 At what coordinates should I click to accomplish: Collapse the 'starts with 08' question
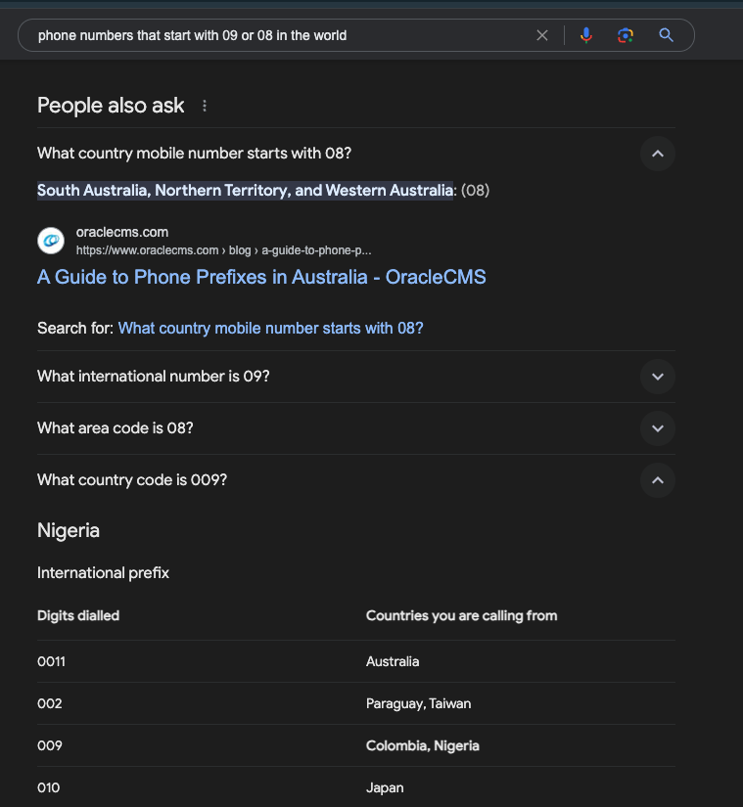tap(658, 154)
